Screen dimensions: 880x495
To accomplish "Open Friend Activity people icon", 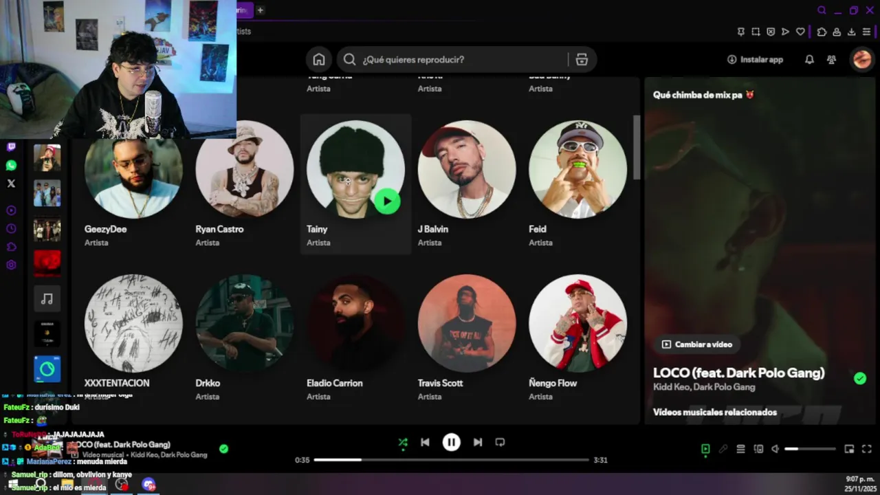I will tap(831, 60).
